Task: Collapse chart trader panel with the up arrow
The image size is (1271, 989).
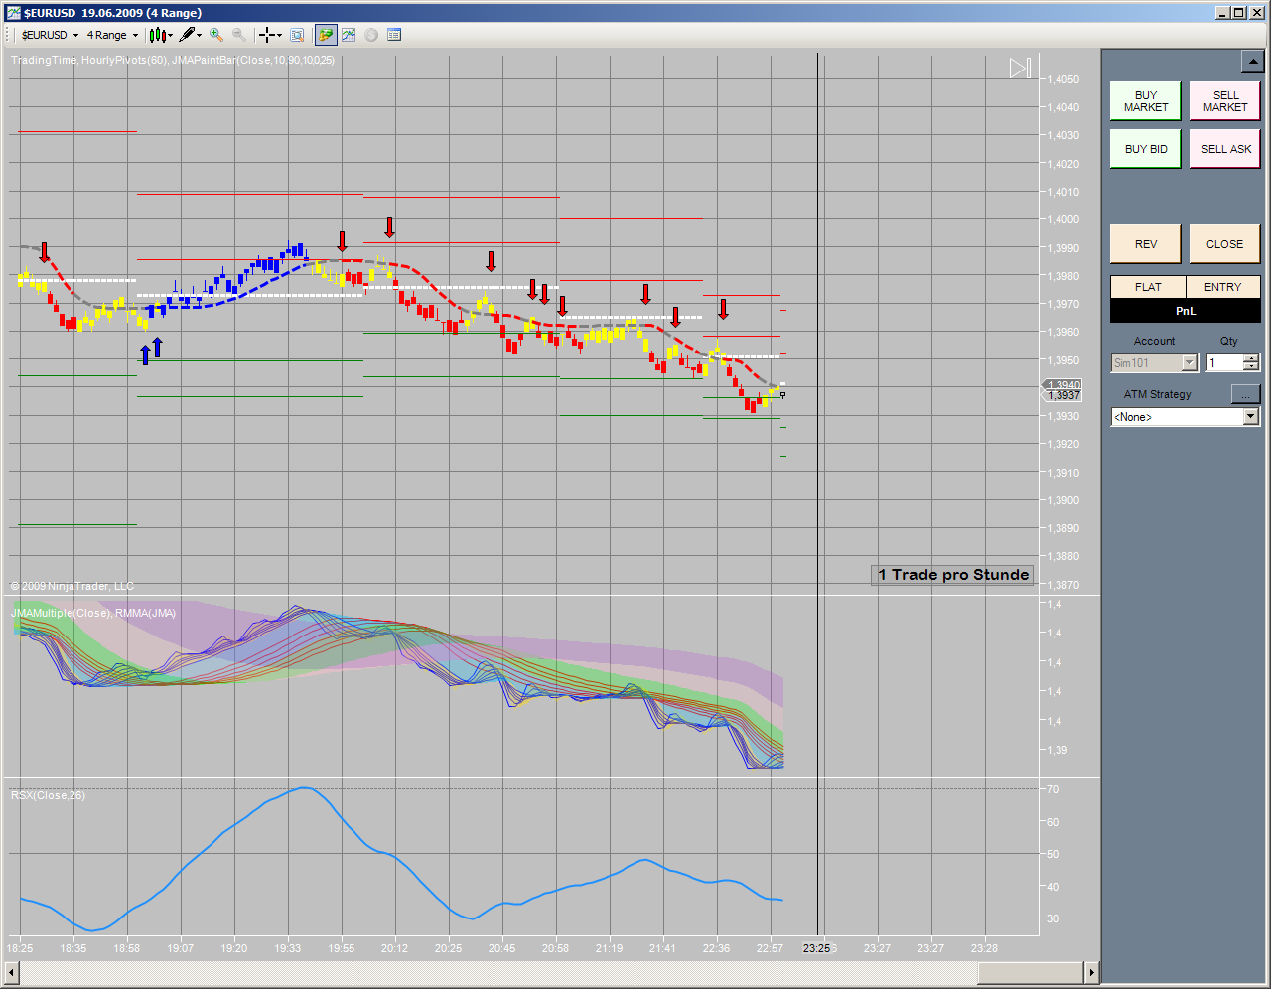Action: click(x=1251, y=63)
